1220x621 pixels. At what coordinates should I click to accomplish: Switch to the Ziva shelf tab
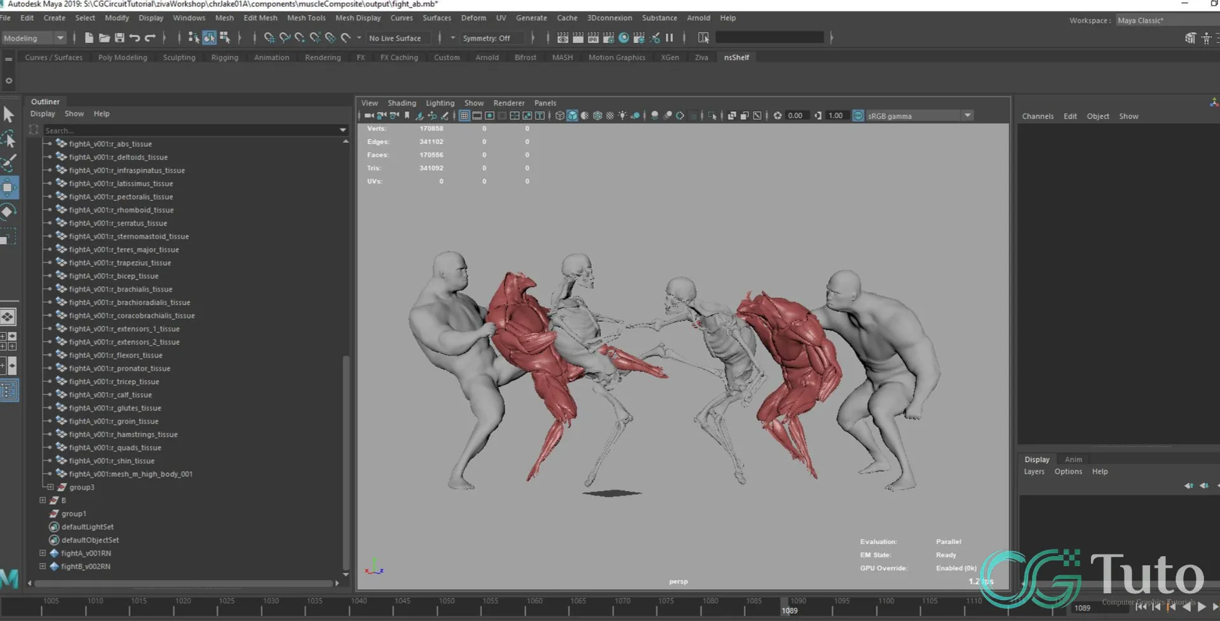701,57
